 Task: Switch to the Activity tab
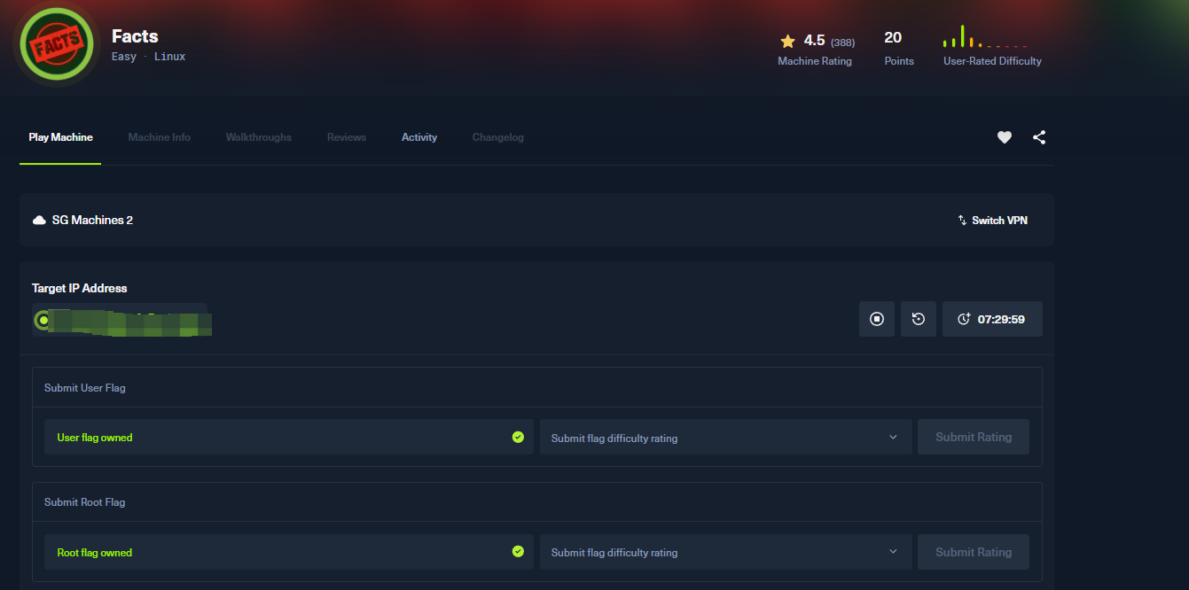pos(418,137)
